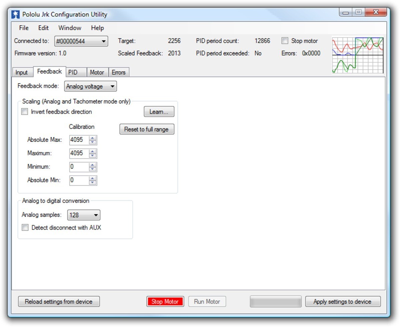Click Apply settings to device
The width and height of the screenshot is (400, 327).
click(x=343, y=302)
